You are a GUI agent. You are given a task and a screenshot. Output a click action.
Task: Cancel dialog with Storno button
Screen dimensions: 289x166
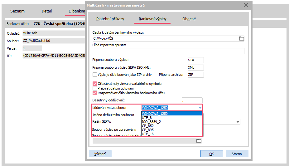237,154
